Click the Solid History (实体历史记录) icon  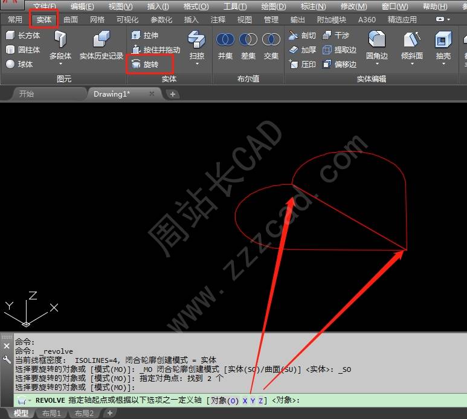pyautogui.click(x=101, y=40)
